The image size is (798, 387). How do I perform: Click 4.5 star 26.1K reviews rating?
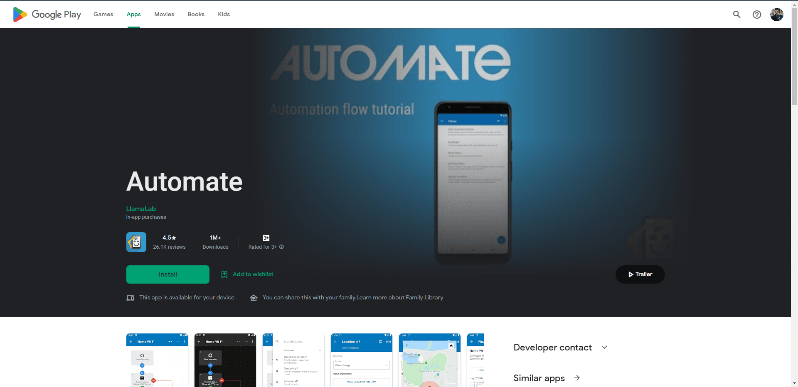(x=169, y=242)
